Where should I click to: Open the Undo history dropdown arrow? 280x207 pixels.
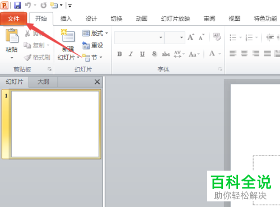pyautogui.click(x=35, y=6)
